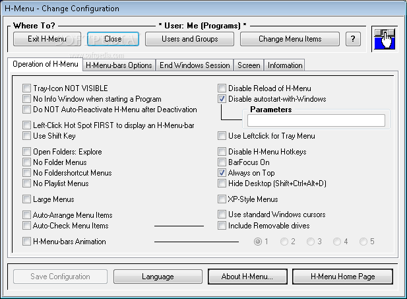Enable Open Folders: Explore

tap(62, 152)
